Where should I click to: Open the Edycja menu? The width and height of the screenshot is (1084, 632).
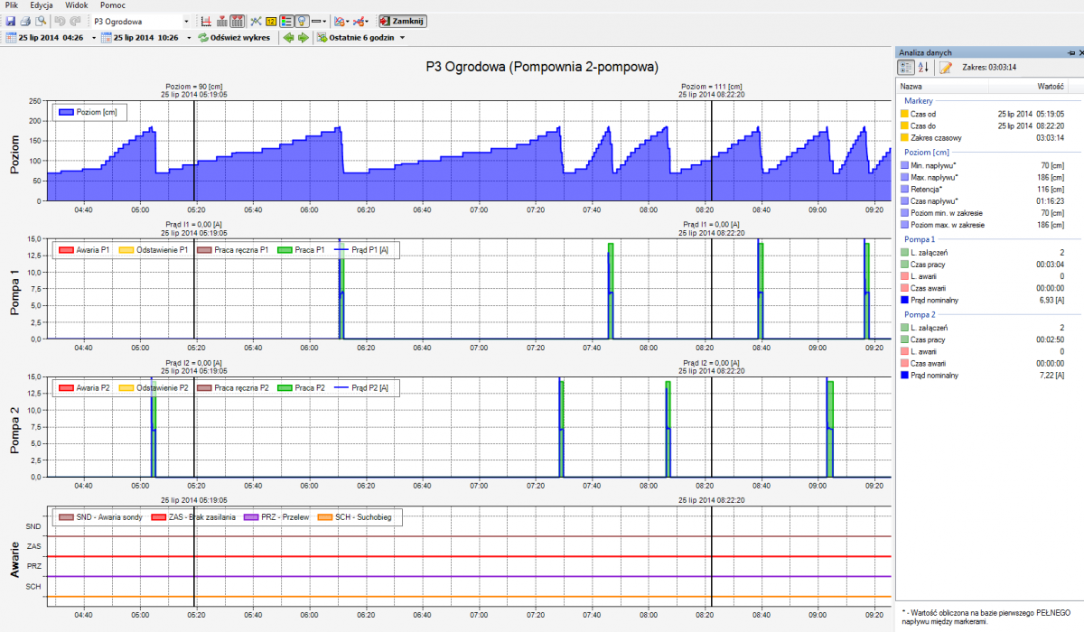click(42, 5)
